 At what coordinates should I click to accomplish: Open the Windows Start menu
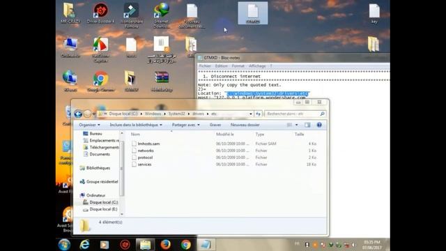(x=64, y=245)
